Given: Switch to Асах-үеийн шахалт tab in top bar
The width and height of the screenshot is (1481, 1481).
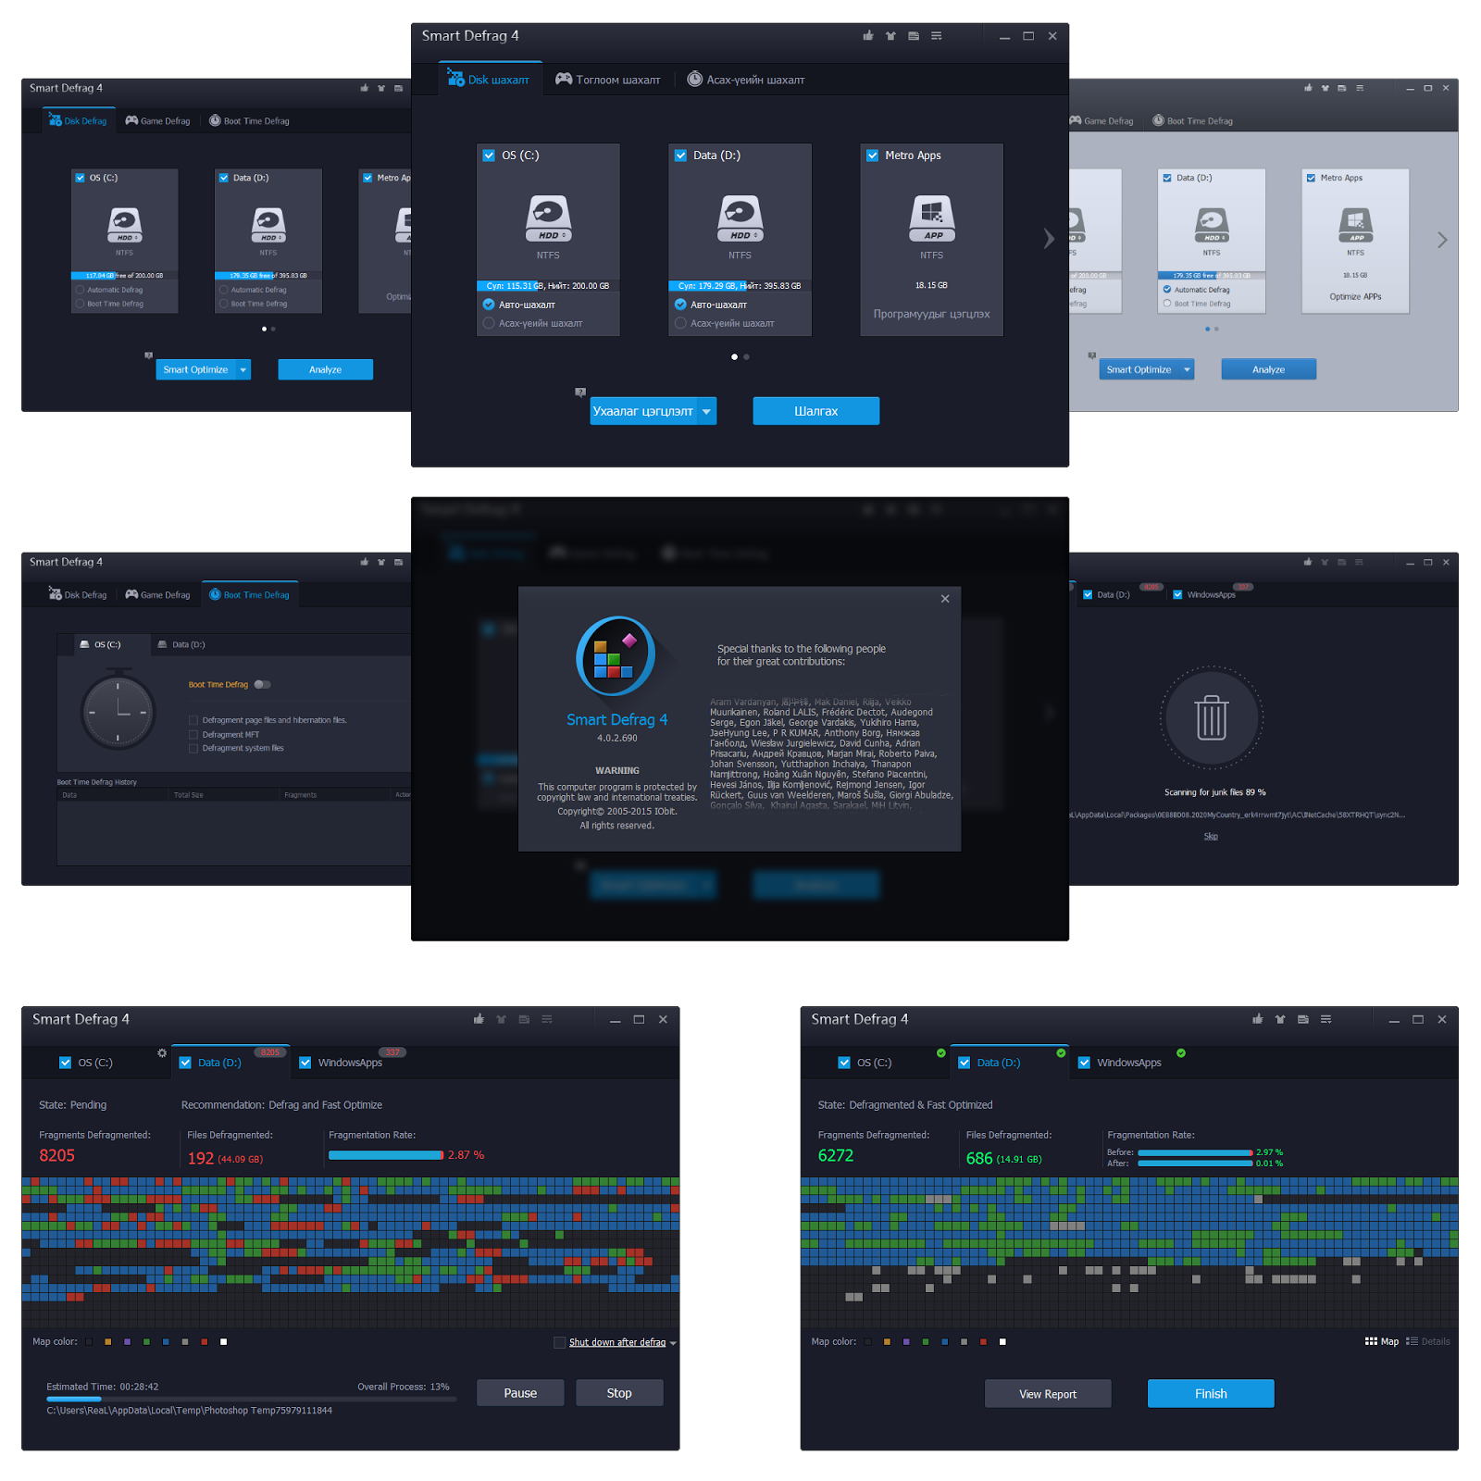Looking at the screenshot, I should (x=746, y=80).
